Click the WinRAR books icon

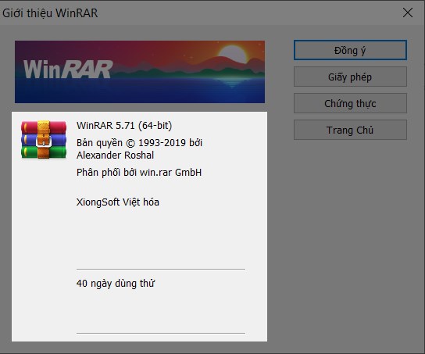tap(44, 139)
